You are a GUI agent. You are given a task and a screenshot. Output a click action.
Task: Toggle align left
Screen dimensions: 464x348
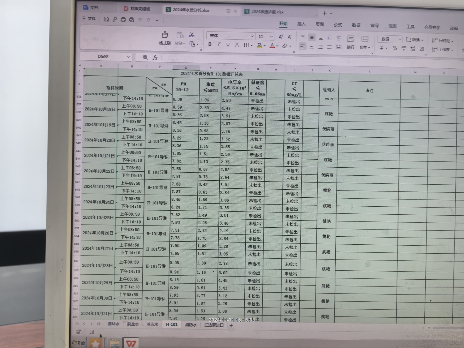[x=303, y=46]
